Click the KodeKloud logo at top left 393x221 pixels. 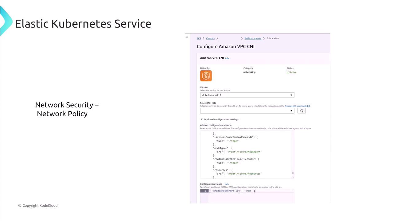6,21
